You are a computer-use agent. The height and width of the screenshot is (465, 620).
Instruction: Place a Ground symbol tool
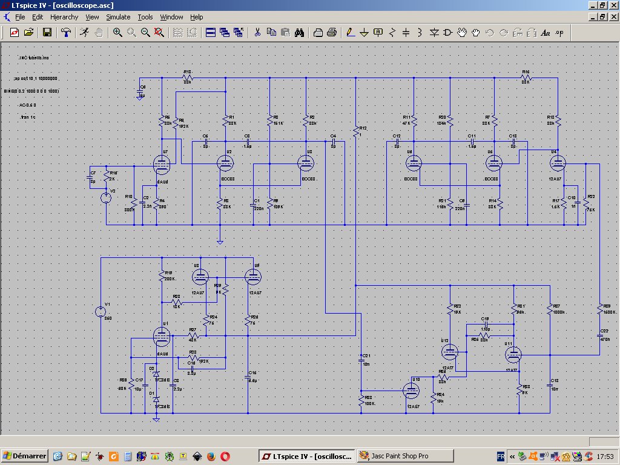point(364,33)
